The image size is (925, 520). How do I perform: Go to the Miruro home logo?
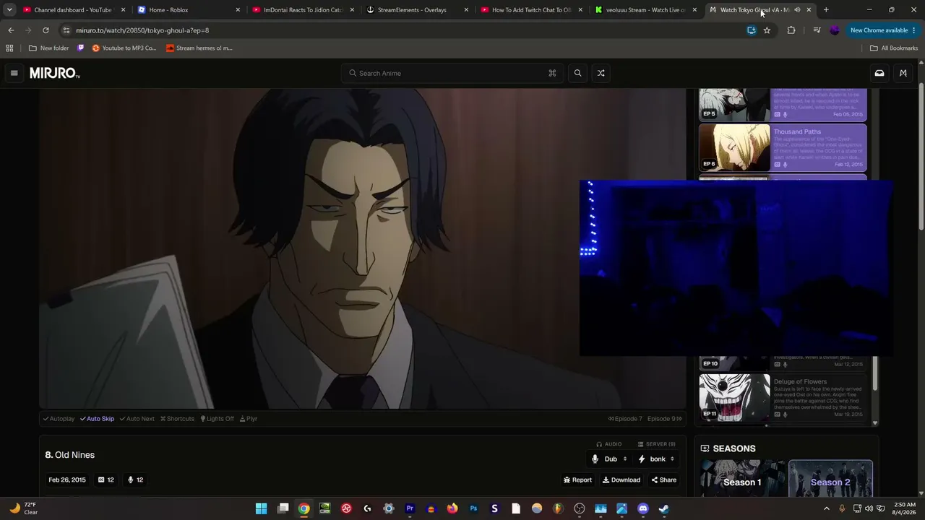[x=55, y=73]
